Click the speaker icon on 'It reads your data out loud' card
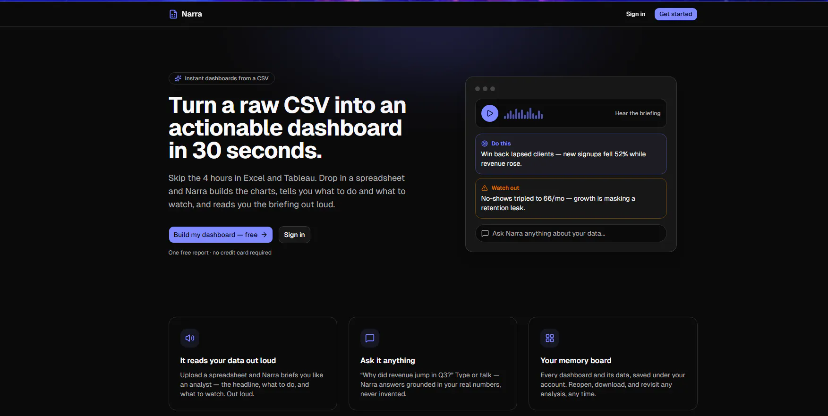The image size is (828, 416). [190, 338]
